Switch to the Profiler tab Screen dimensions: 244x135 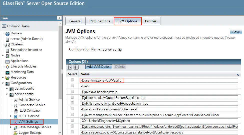tap(151, 21)
